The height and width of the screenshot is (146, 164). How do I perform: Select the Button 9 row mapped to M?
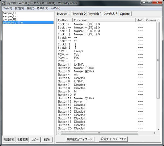pyautogui.click(x=107, y=91)
